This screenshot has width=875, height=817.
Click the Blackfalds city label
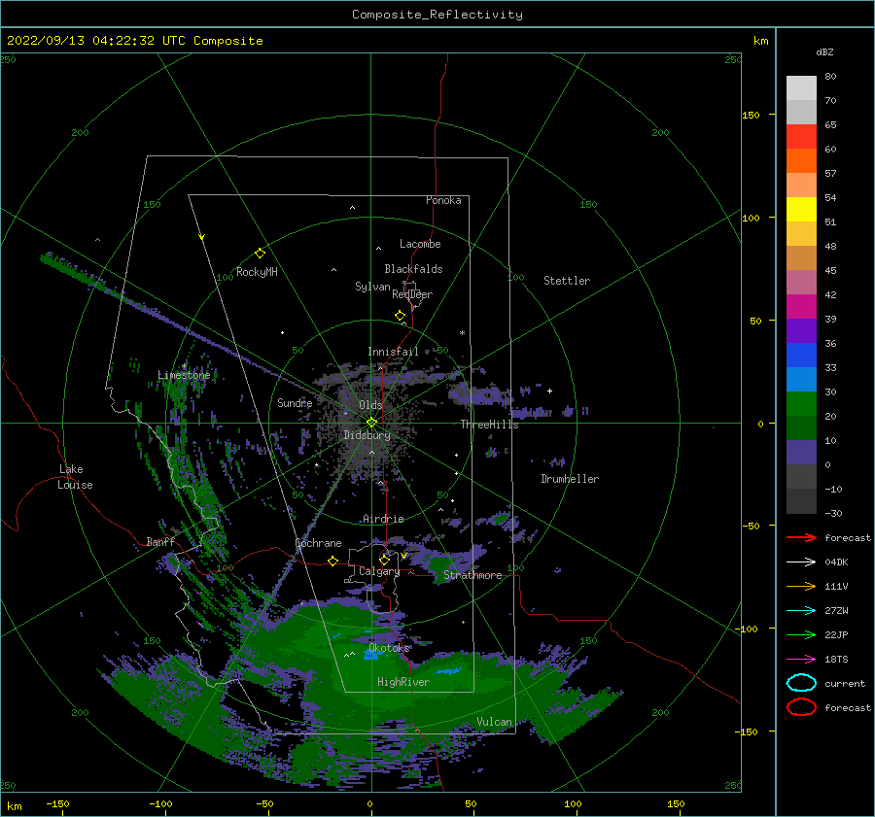[x=413, y=269]
